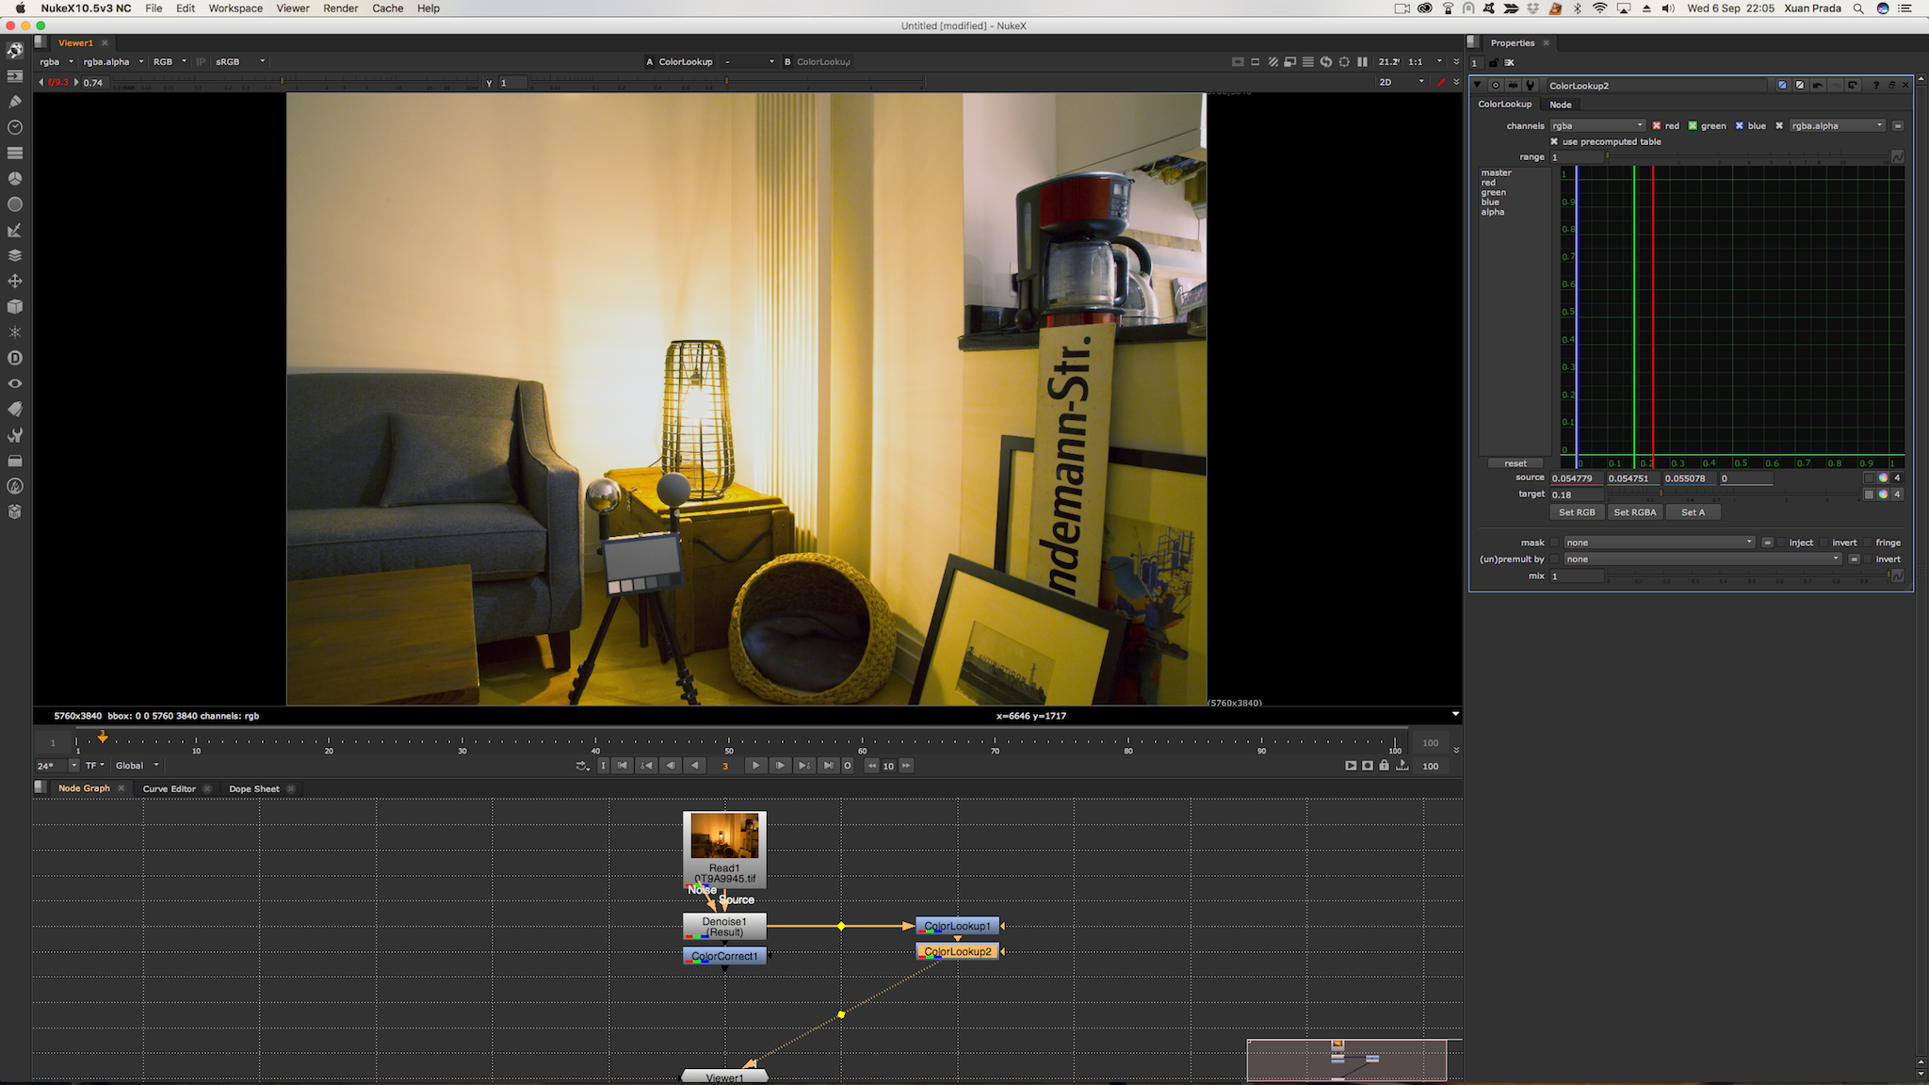Open help for ColorLookup2 node
This screenshot has width=1929, height=1085.
1875,85
